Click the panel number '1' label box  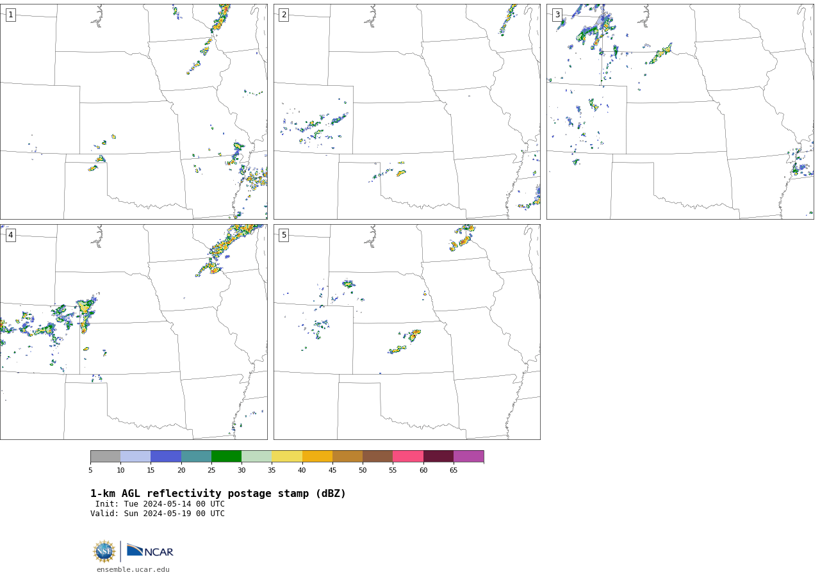11,15
